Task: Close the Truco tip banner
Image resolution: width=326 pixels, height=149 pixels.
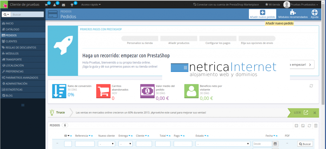Action: (x=315, y=112)
